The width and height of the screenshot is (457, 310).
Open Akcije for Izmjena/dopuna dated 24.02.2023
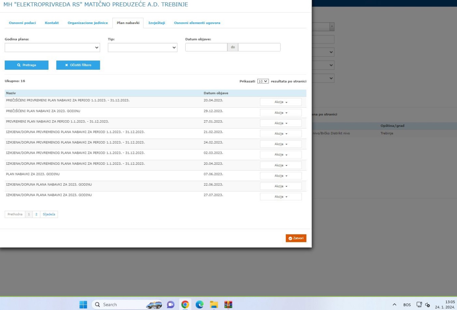click(x=281, y=144)
